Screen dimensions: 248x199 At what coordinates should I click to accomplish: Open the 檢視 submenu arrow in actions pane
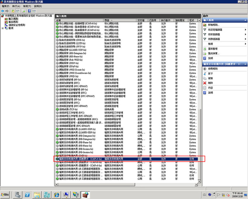pos(246,44)
